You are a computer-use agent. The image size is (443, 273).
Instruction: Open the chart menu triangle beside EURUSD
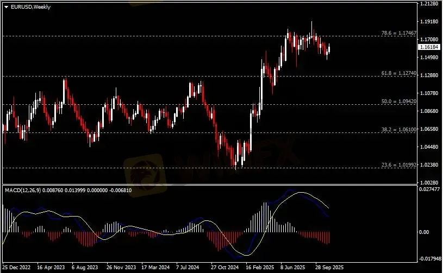6,7
